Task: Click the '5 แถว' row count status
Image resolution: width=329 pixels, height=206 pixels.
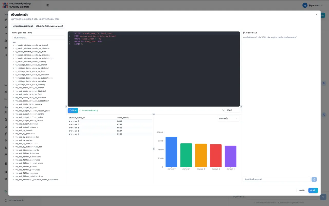Action: click(89, 110)
